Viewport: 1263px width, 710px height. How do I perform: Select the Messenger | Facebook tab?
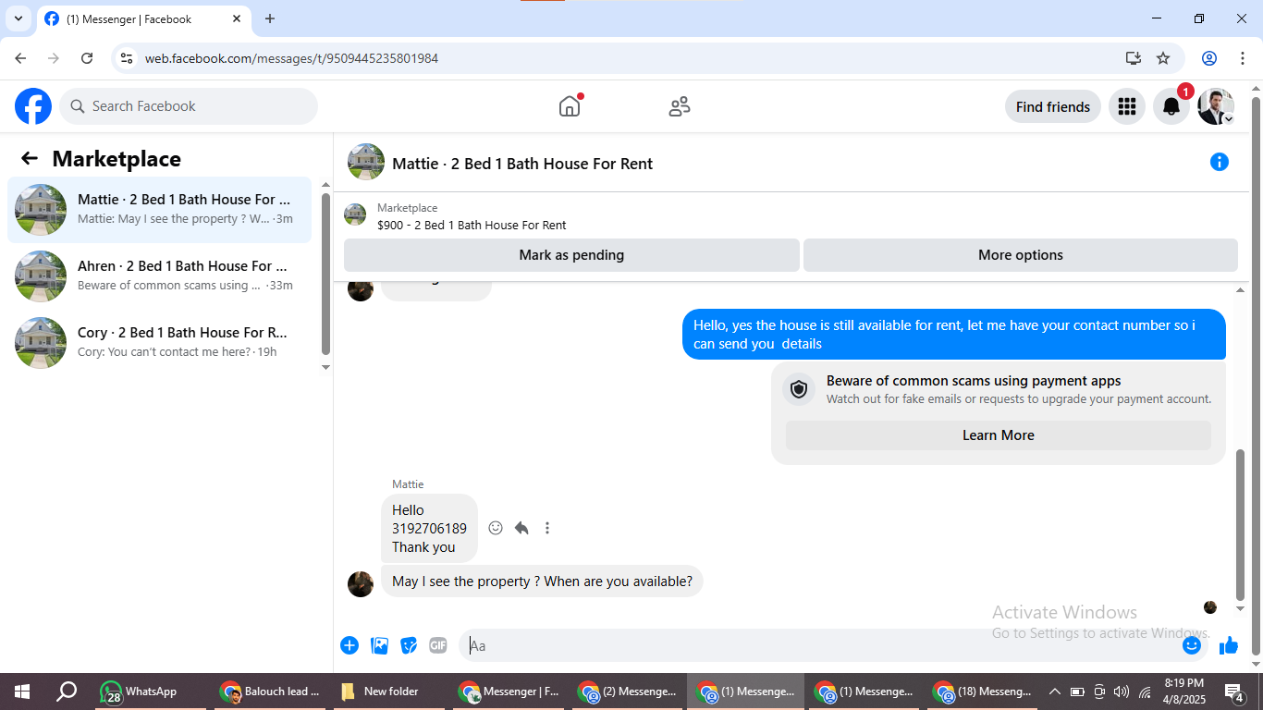(143, 18)
